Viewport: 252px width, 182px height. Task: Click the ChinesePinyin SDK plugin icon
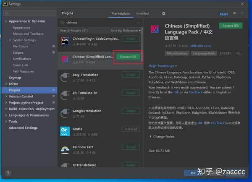click(x=65, y=41)
